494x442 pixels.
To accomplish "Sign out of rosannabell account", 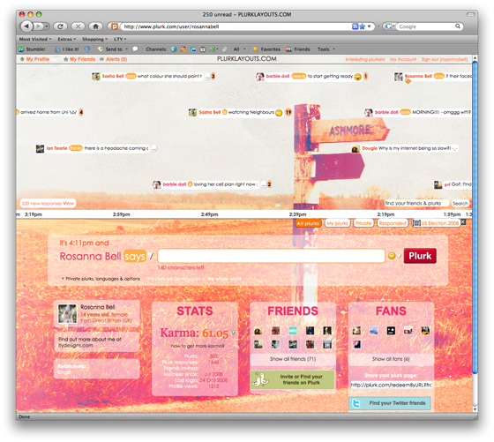I will [445, 59].
